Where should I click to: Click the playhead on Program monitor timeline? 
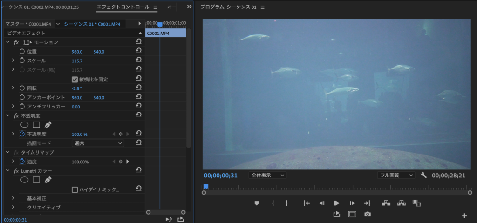(x=206, y=187)
